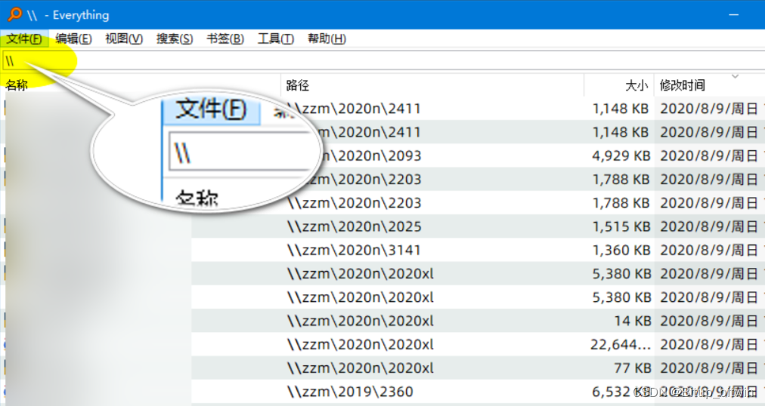
Task: Minimize the Everything window
Action: 733,15
